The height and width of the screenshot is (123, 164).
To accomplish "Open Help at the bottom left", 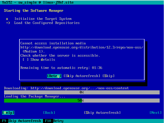I will click(x=8, y=113).
